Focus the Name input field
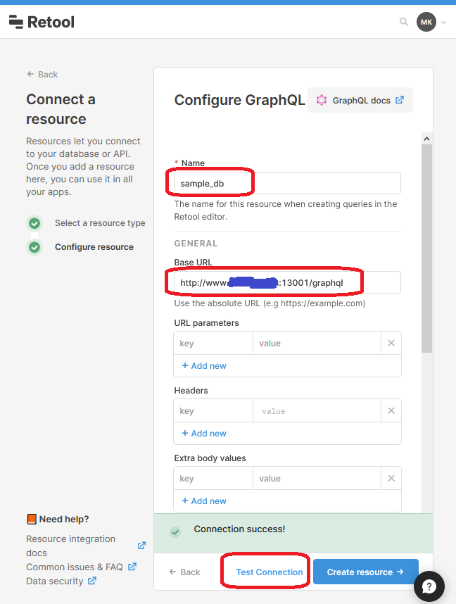The width and height of the screenshot is (456, 604). click(287, 183)
